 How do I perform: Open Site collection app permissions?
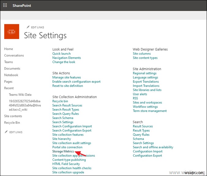[x=74, y=156]
